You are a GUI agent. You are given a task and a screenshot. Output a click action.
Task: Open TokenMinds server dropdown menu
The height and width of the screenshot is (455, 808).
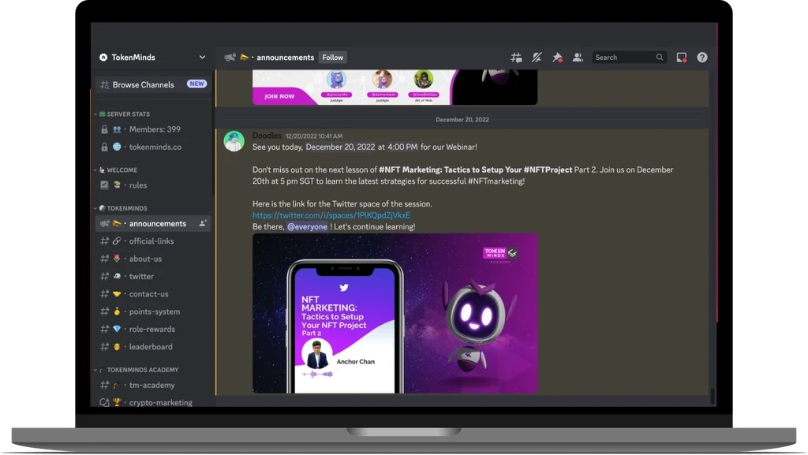tap(202, 58)
